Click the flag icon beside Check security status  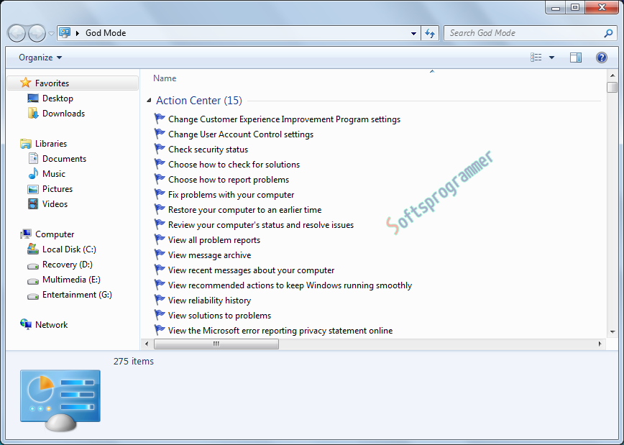coord(160,149)
